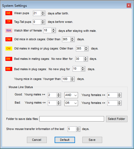Image resolution: width=134 pixels, height=149 pixels.
Task: Increase Watch litter days using up arrow
Action: pos(54,29)
